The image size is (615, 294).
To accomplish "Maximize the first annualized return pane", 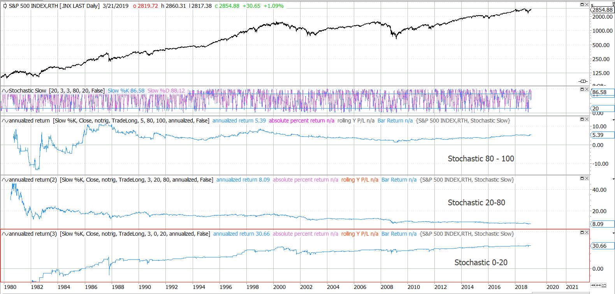I will [582, 119].
